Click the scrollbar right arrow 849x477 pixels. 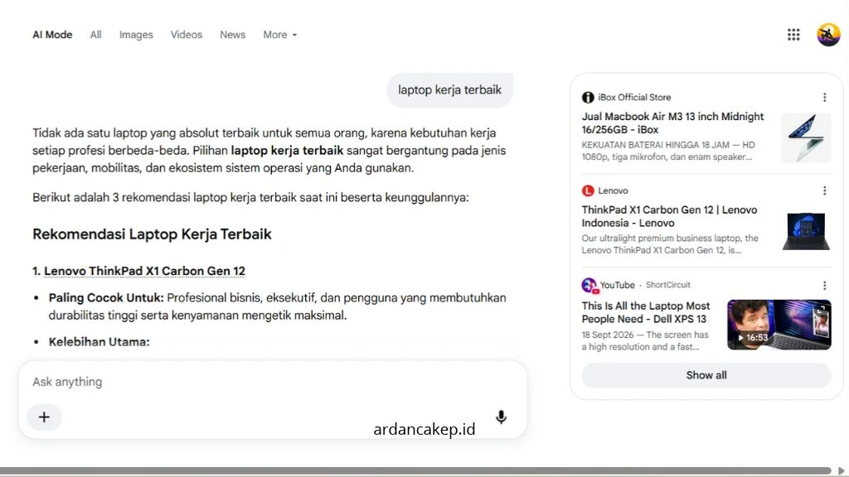coord(841,470)
